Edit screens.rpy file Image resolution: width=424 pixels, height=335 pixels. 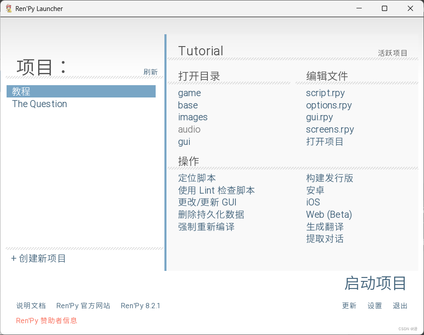pyautogui.click(x=330, y=130)
